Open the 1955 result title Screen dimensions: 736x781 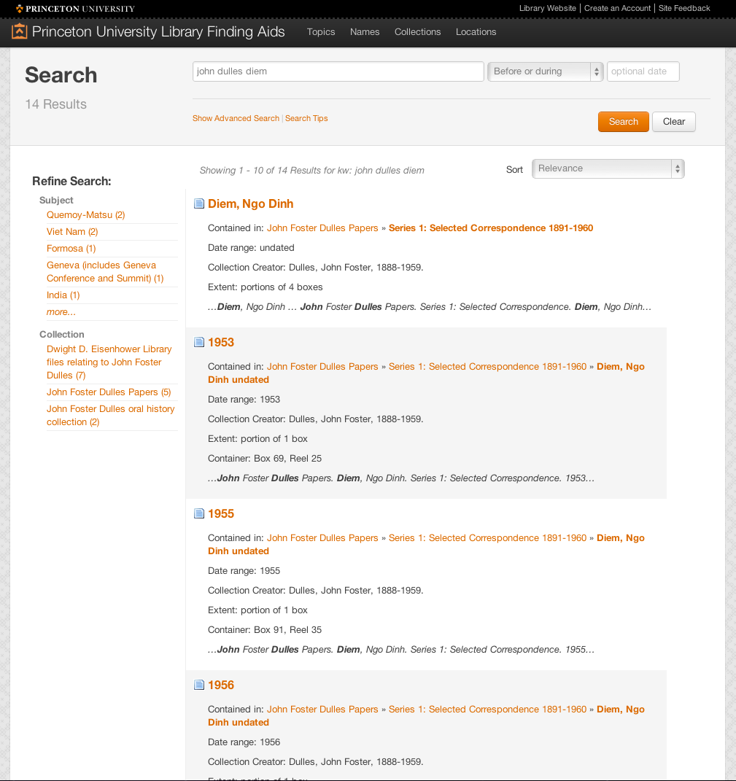pos(221,513)
